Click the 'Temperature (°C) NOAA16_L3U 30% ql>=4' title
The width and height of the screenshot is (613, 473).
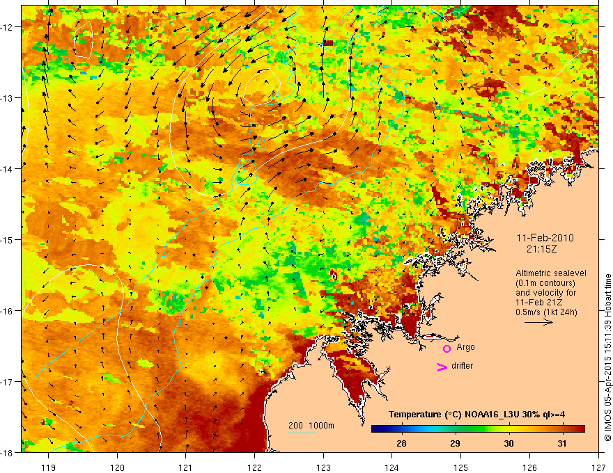tap(476, 415)
